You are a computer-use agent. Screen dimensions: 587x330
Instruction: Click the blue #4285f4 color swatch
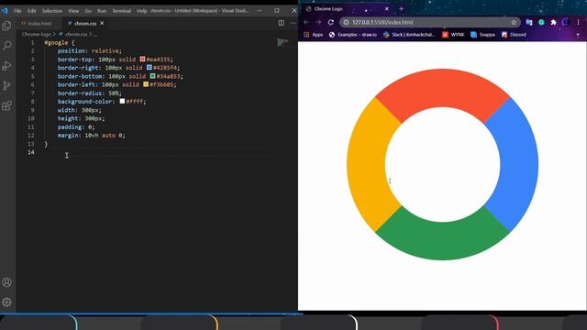pos(149,67)
